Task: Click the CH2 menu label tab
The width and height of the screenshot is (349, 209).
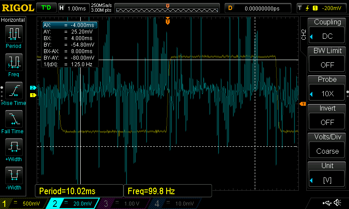Action: click(303, 34)
